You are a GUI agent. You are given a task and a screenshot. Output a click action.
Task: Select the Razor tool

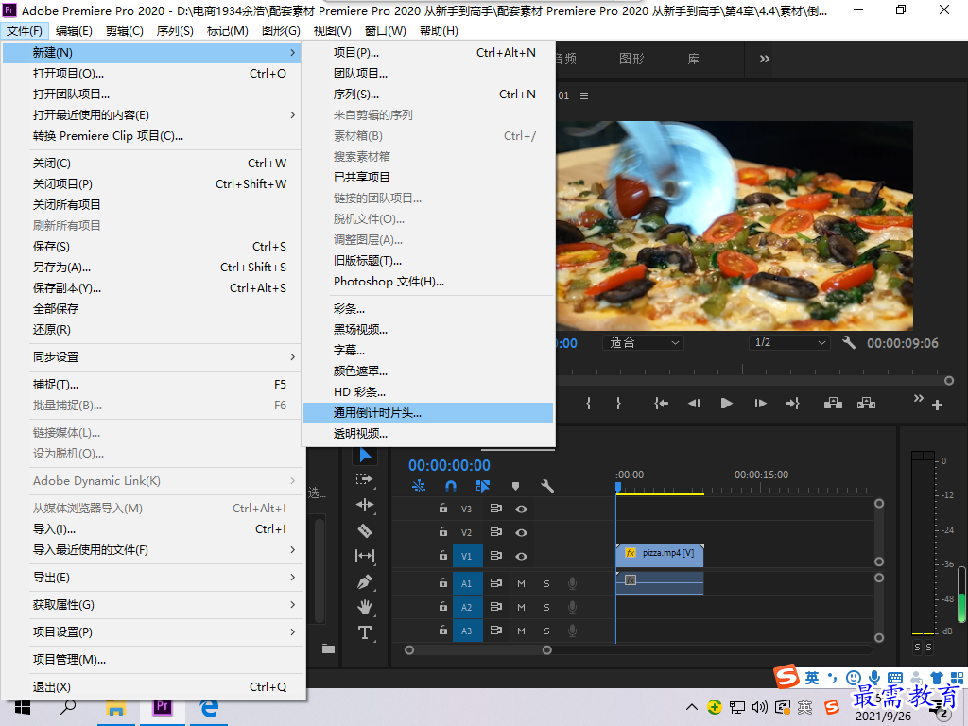tap(365, 530)
